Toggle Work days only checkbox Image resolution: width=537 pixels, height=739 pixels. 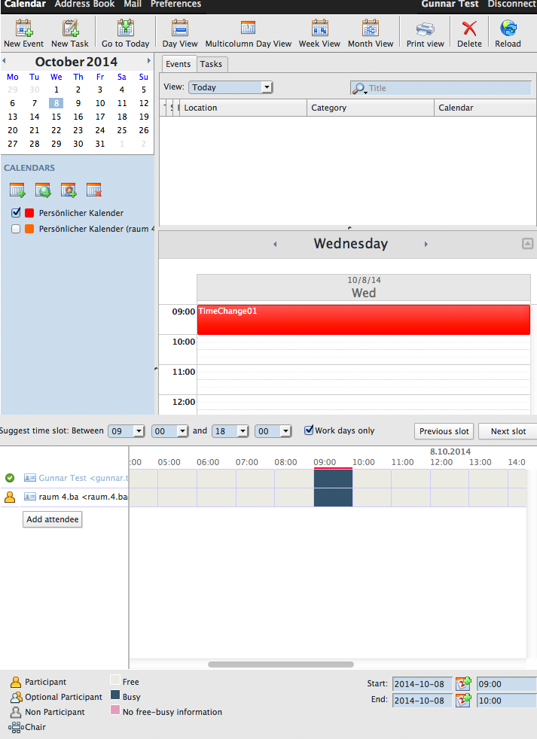click(309, 430)
